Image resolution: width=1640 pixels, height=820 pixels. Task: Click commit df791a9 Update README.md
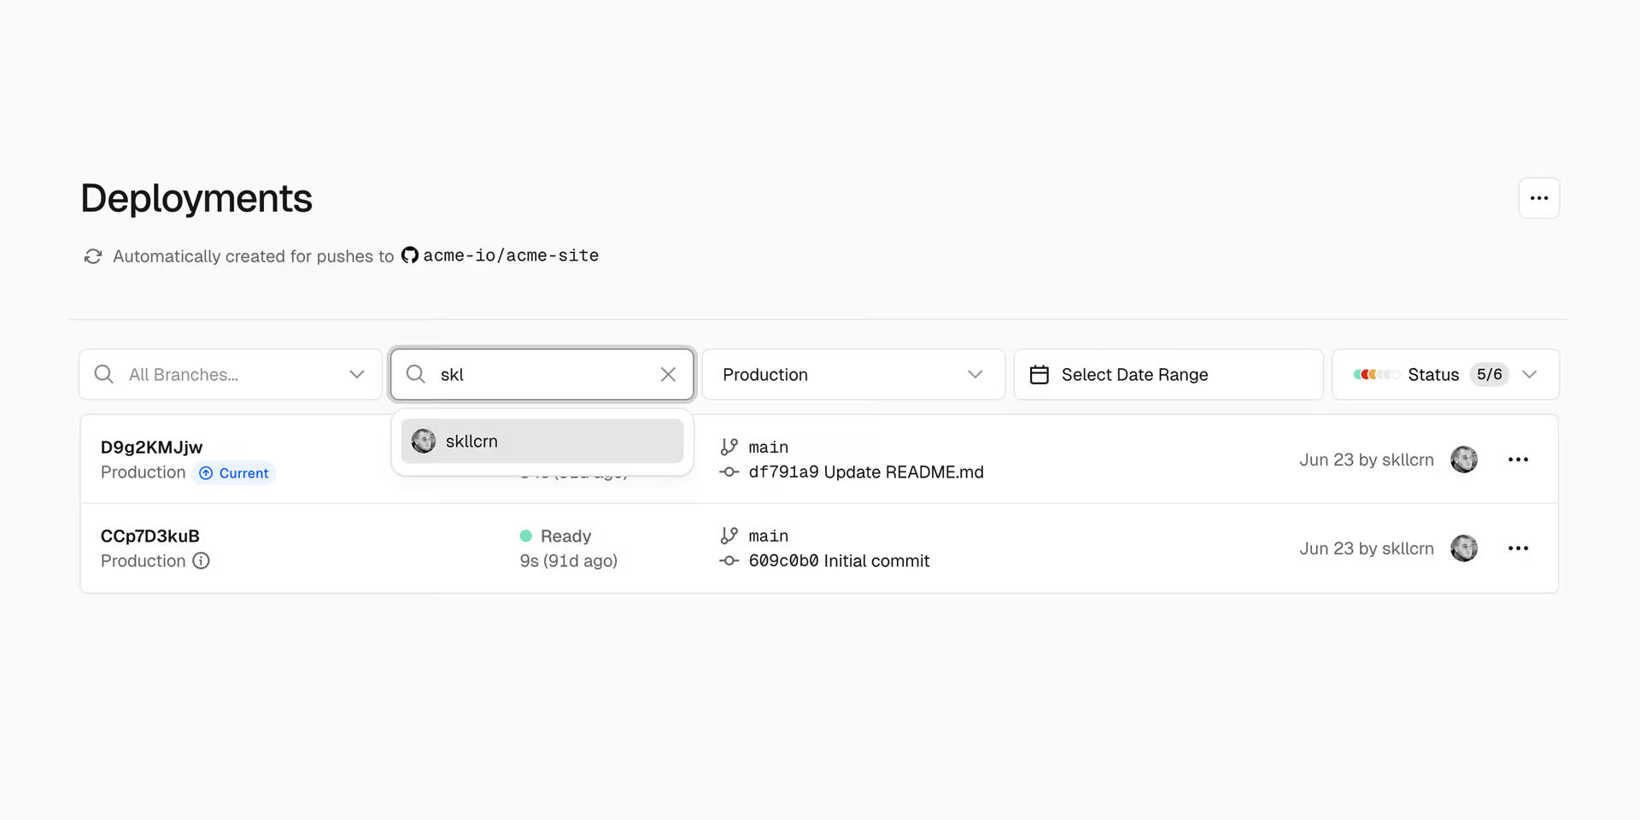[865, 472]
